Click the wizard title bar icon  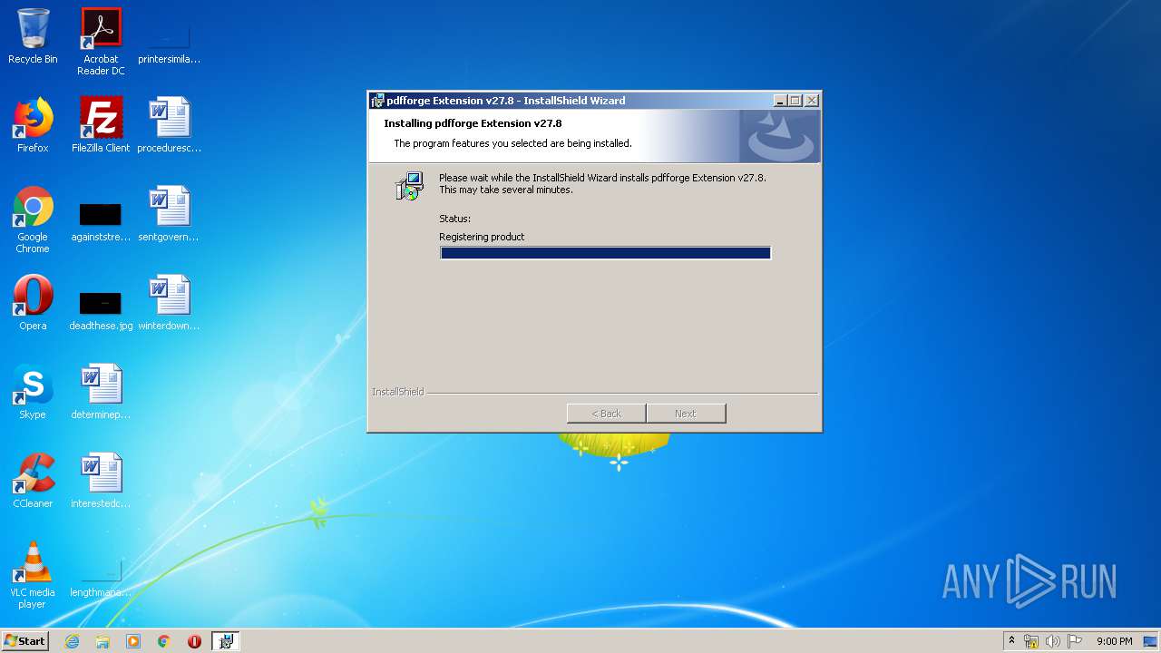[377, 101]
